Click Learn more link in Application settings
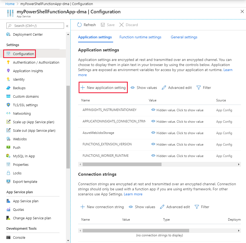 click(228, 70)
